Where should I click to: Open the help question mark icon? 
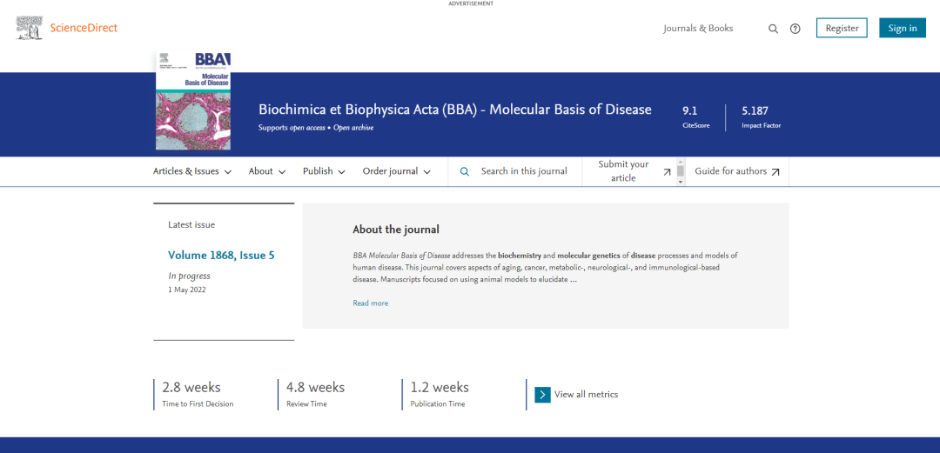[795, 29]
